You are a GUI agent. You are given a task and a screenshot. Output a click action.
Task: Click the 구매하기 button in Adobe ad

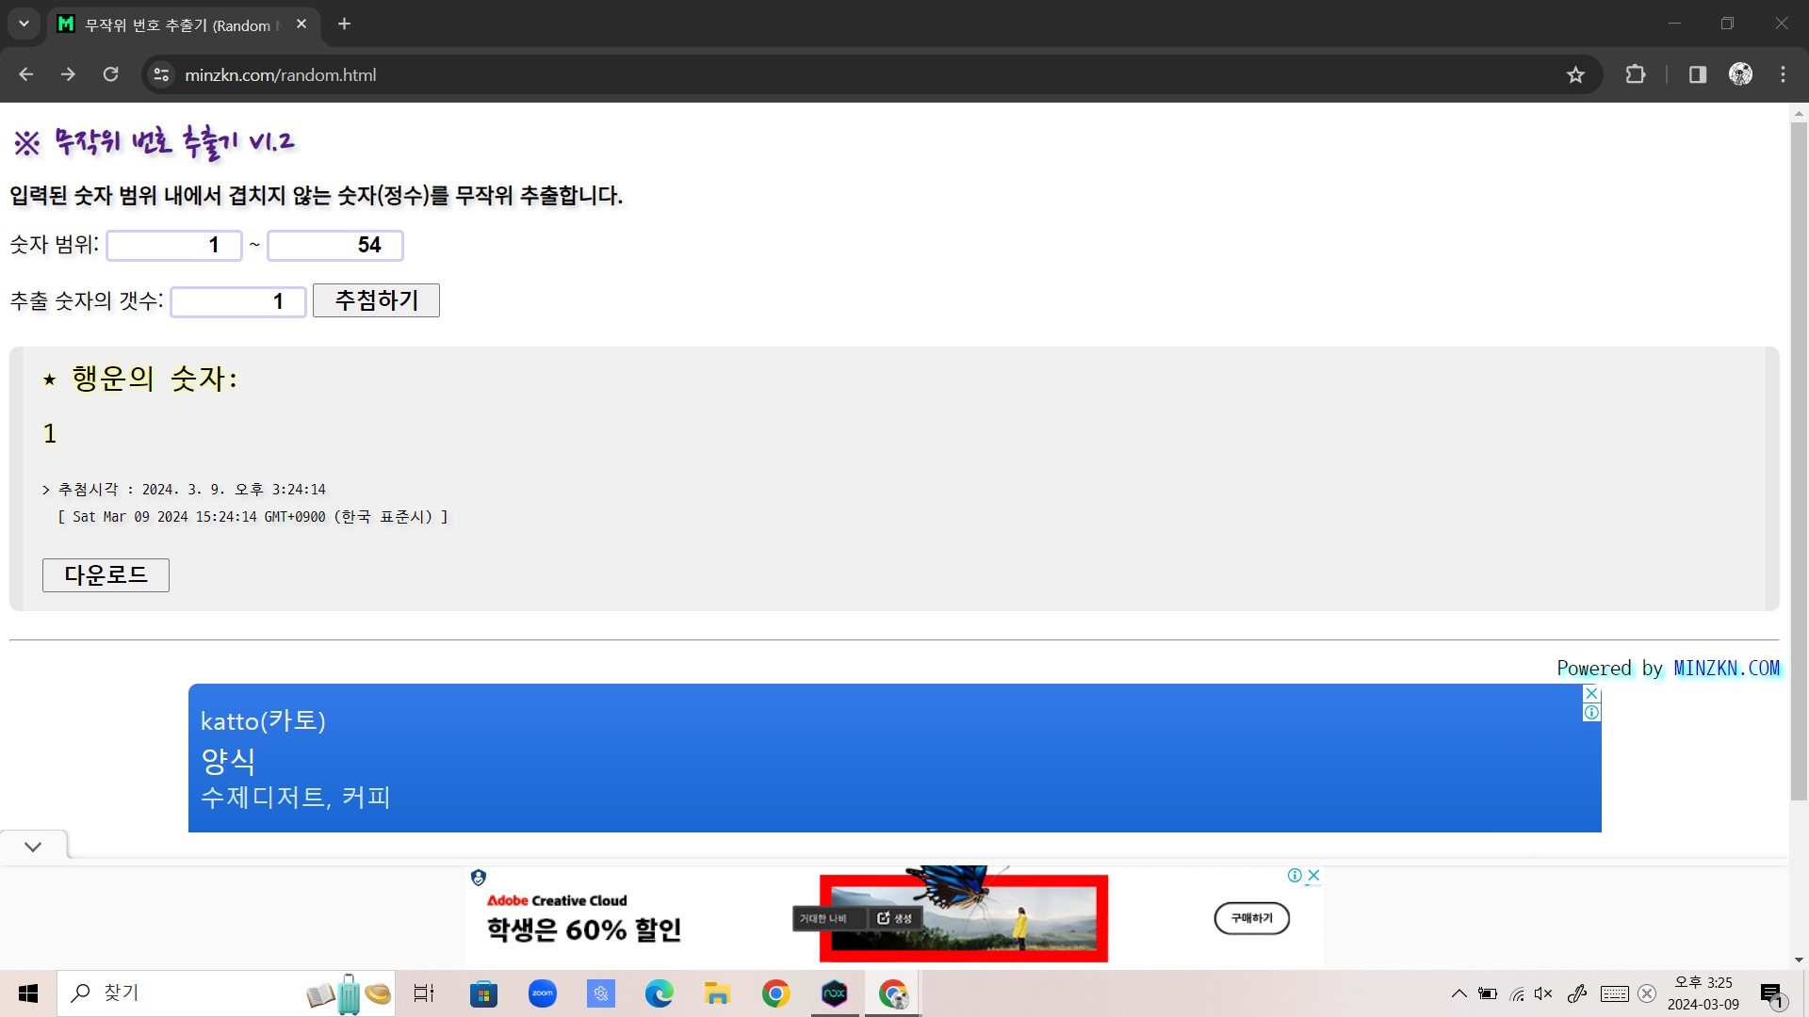coord(1251,918)
